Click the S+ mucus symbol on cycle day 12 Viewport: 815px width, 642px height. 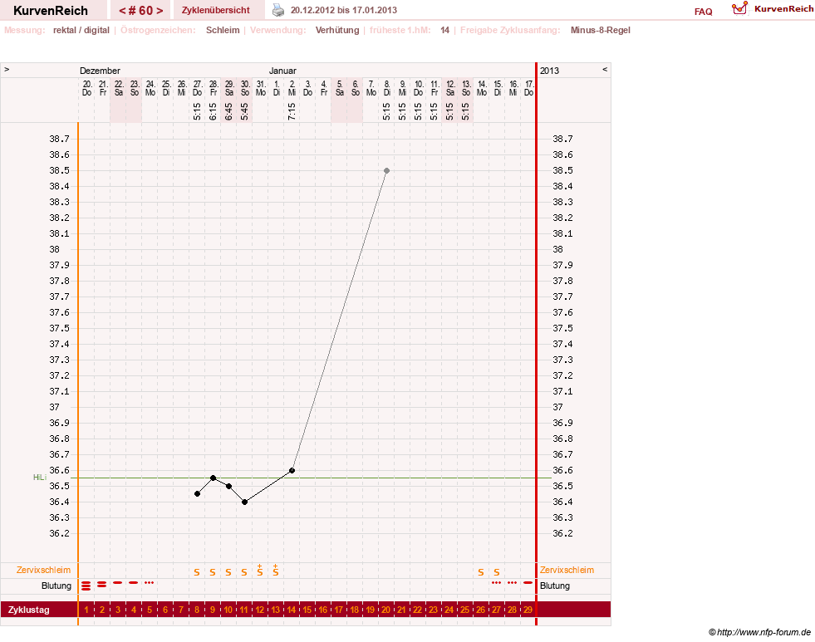260,571
